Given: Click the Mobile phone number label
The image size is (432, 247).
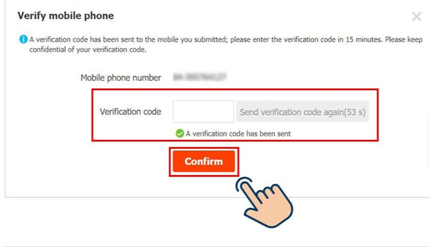Looking at the screenshot, I should coord(120,78).
